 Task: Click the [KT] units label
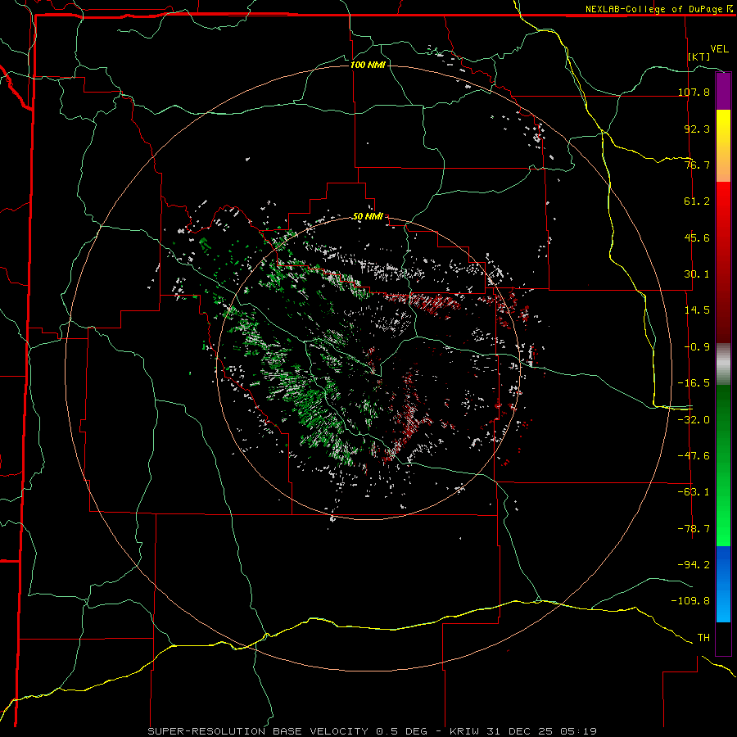(699, 57)
